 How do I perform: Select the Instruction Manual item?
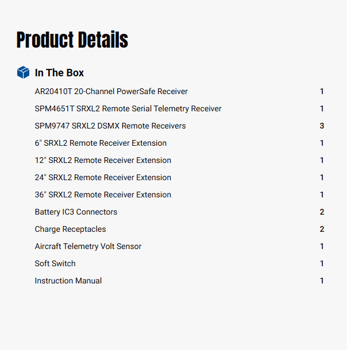(x=68, y=281)
